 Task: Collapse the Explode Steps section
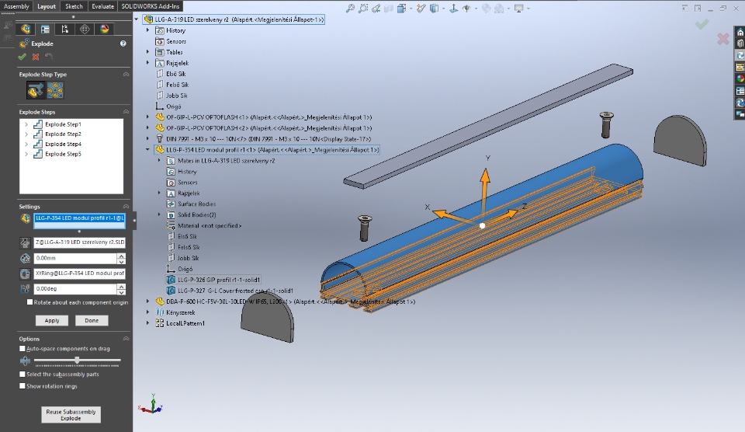(x=126, y=112)
